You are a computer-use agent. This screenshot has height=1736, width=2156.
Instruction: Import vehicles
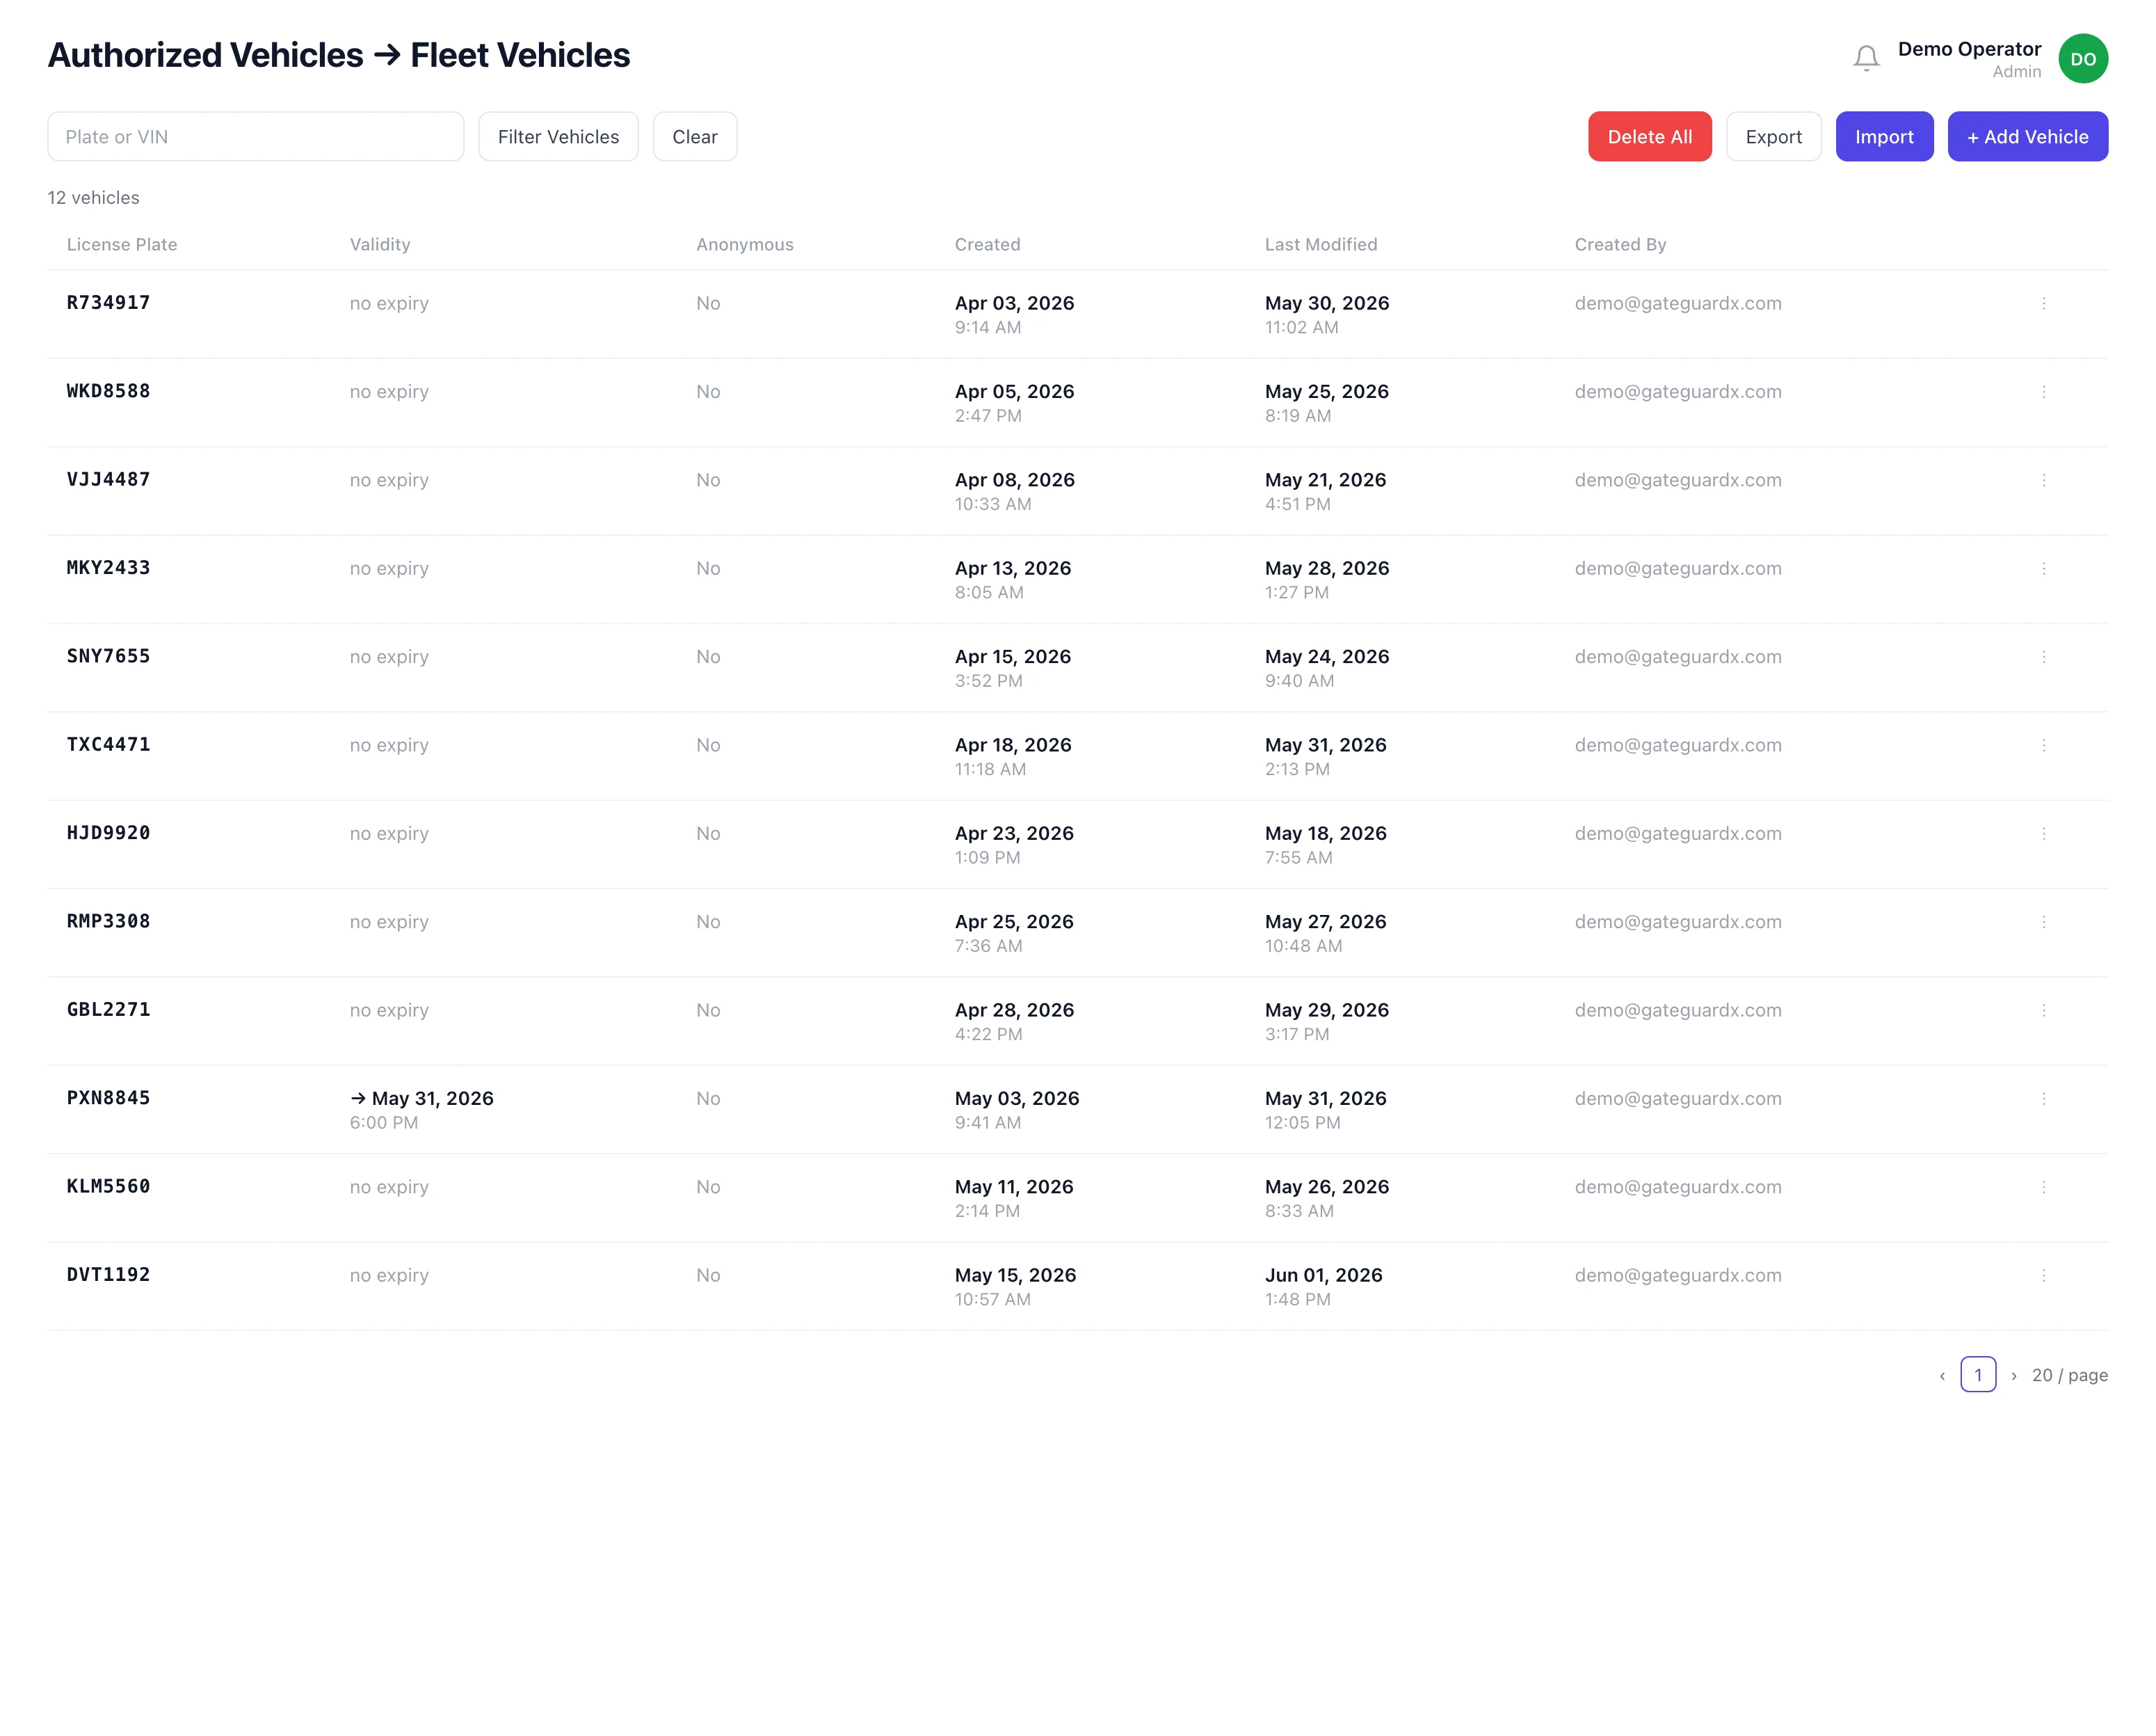tap(1884, 136)
